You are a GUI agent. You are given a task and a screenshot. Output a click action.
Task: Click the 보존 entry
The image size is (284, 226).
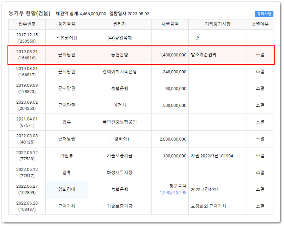pyautogui.click(x=195, y=38)
